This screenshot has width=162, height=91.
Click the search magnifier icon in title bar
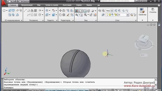point(136,1)
